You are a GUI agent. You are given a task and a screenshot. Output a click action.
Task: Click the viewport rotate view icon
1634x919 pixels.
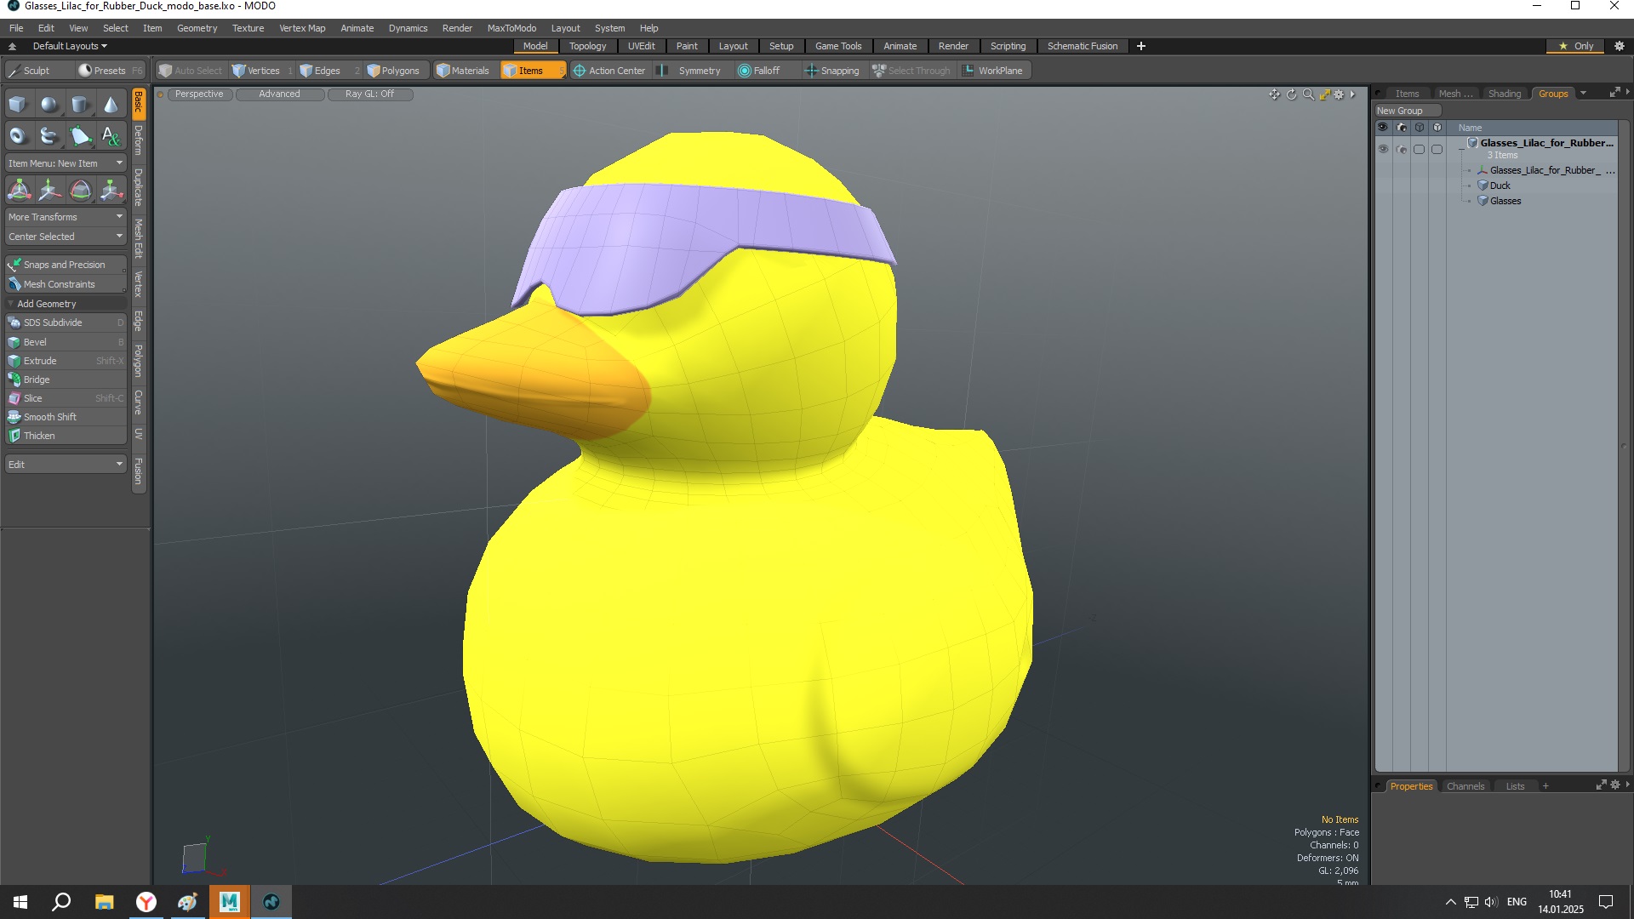click(x=1291, y=94)
